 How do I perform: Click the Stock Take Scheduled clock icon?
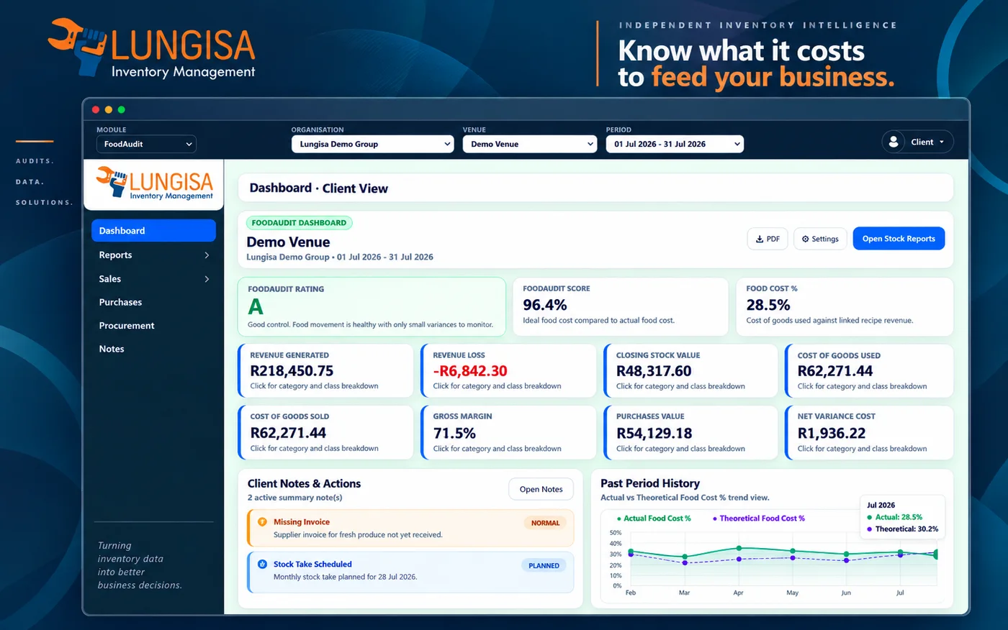coord(262,564)
